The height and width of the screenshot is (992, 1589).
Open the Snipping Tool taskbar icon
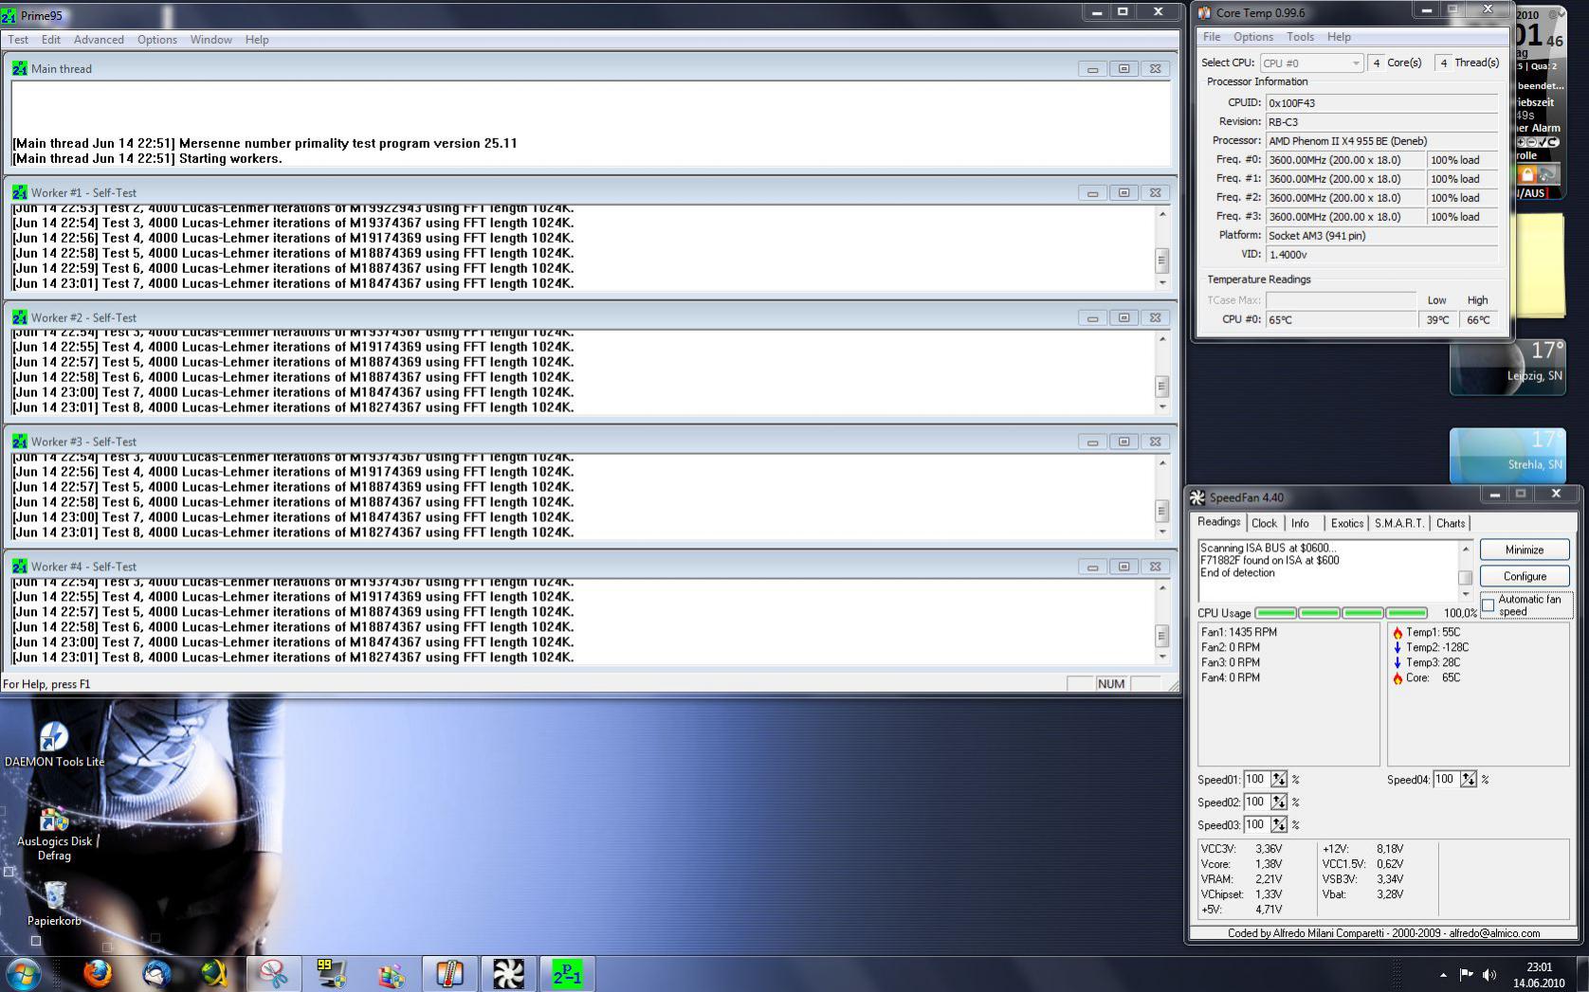[x=274, y=973]
